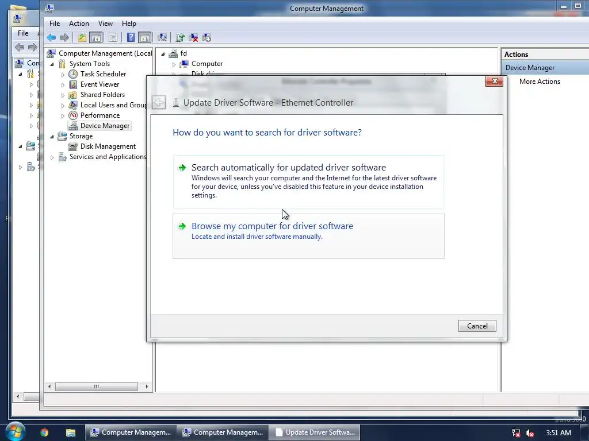Switch to Update Driver Software taskbar button
589x441 pixels.
pyautogui.click(x=315, y=432)
